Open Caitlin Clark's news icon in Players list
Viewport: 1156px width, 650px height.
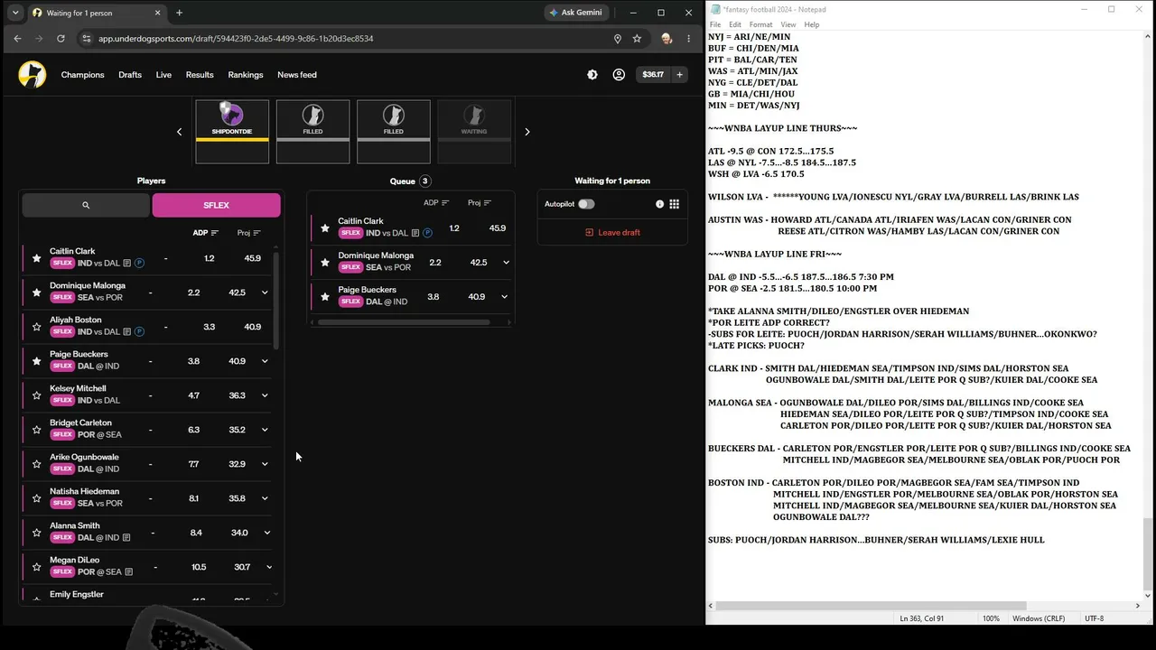coord(127,264)
